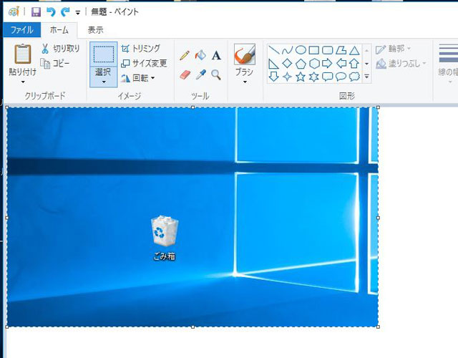Viewport: 458px width, 358px height.
Task: Copy selection with コピー
Action: click(55, 64)
